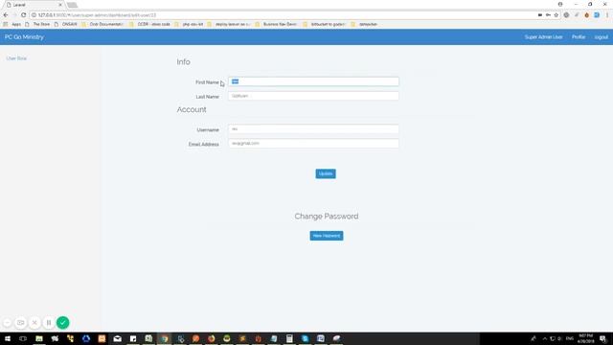
Task: Click the orange flame extension icon
Action: click(x=586, y=15)
